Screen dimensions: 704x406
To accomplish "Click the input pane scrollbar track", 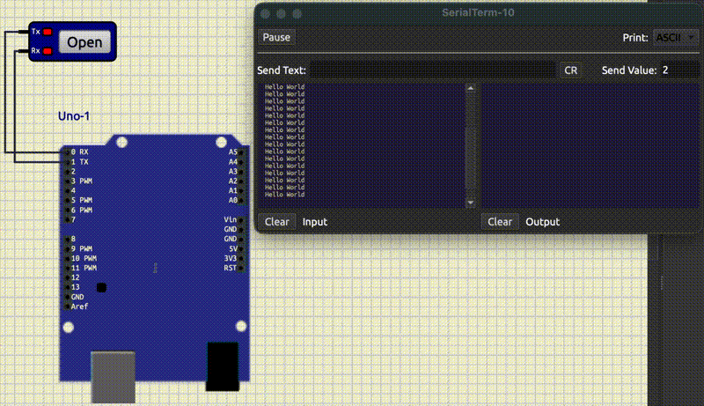I will click(x=470, y=146).
